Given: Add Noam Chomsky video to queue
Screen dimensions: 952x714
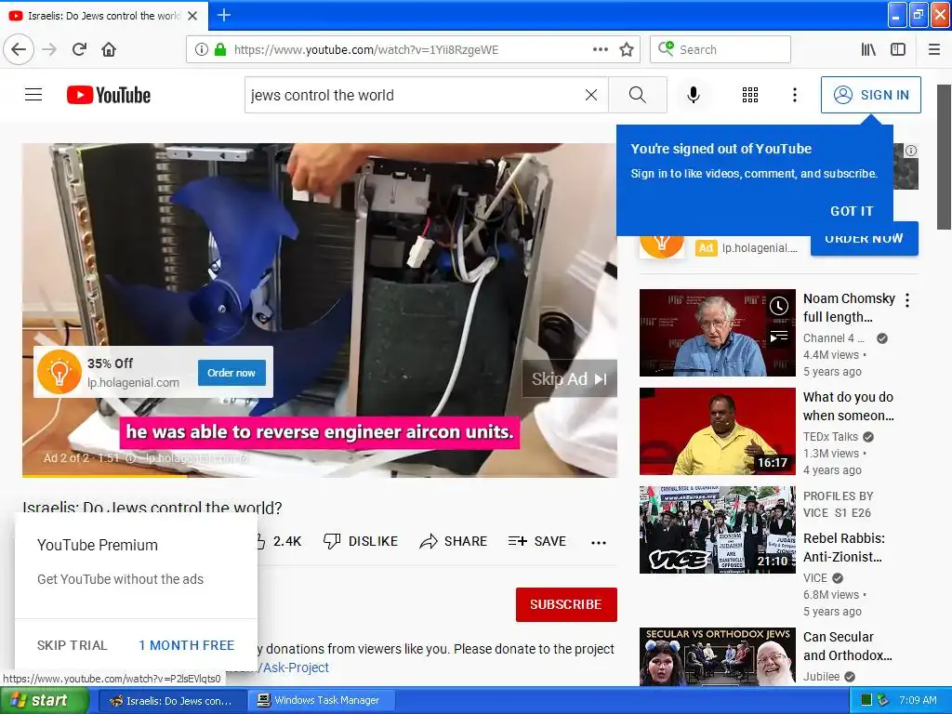Looking at the screenshot, I should [779, 336].
